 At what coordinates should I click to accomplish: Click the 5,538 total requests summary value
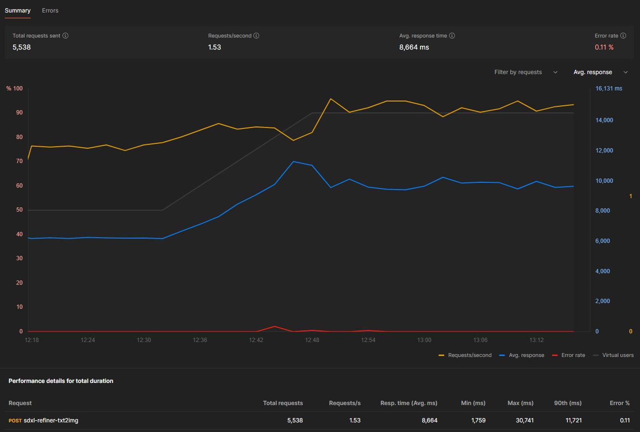22,47
